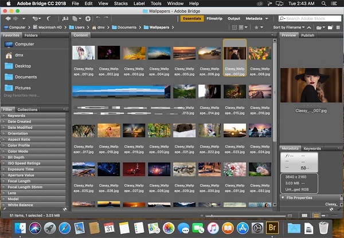
Task: Open Sort by Filename dropdown
Action: coord(289,27)
